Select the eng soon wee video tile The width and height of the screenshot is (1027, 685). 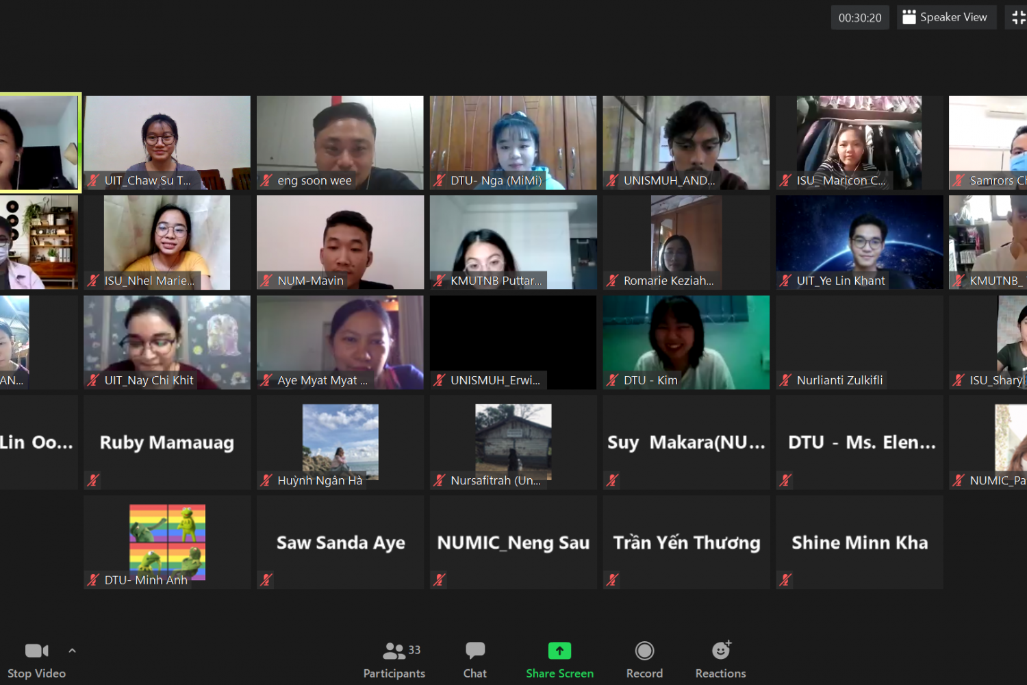[x=340, y=142]
